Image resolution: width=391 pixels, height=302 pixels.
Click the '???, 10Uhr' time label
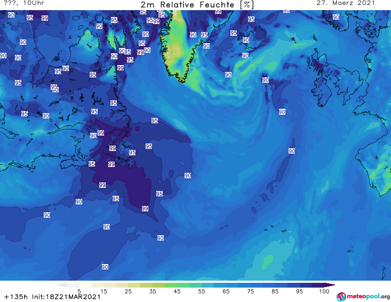point(24,3)
